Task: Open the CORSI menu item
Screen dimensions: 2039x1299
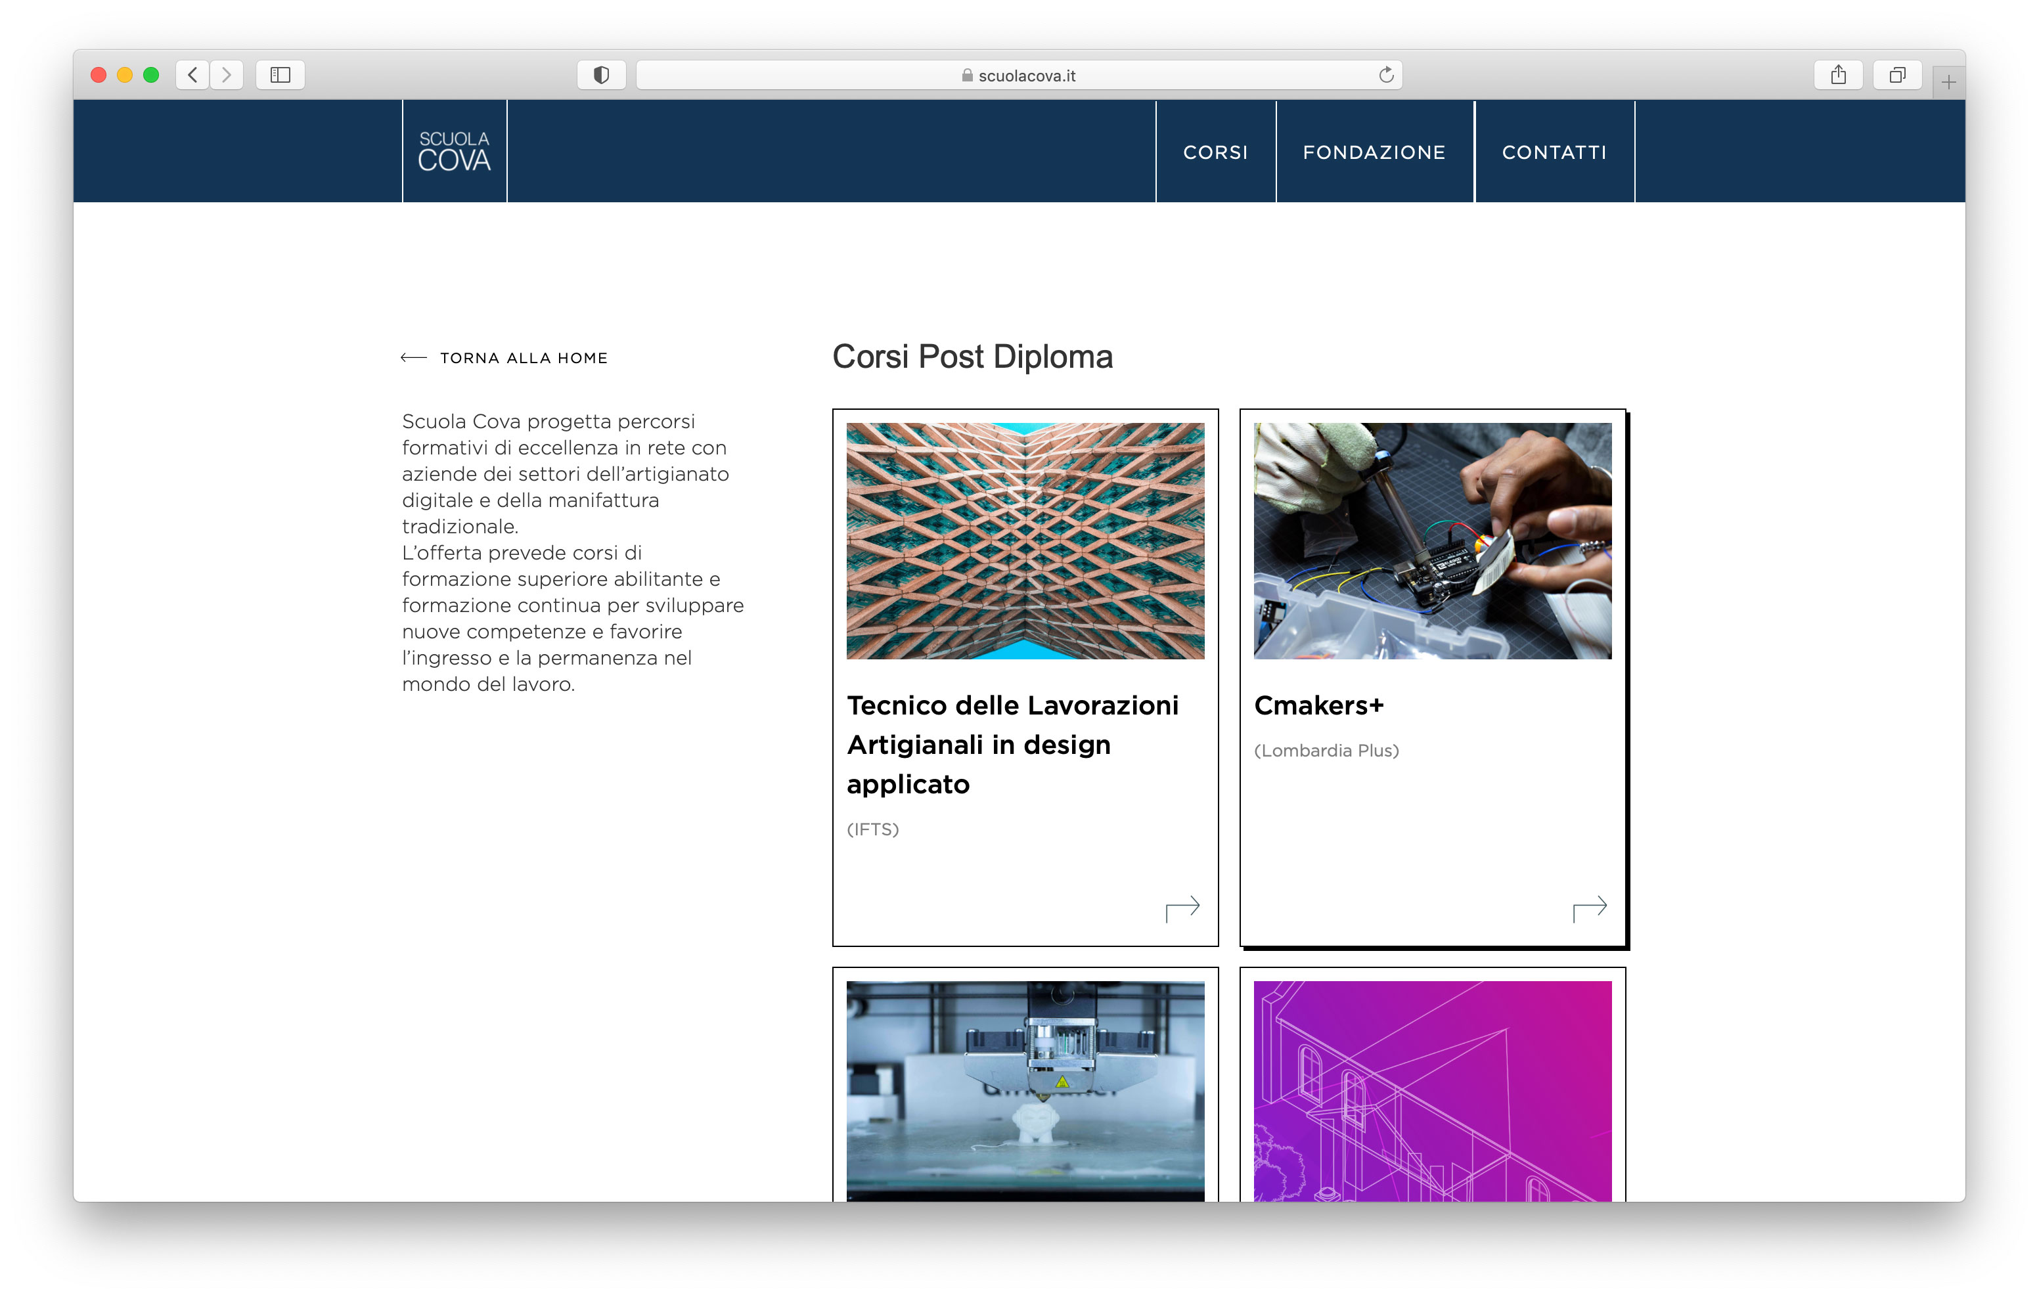Action: [1215, 152]
